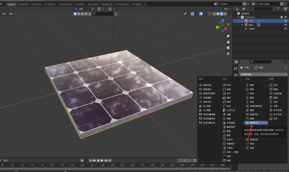Screen dimensions: 289x172
Task: Click the 粒子系统 particle system icon
Action: coord(271,114)
